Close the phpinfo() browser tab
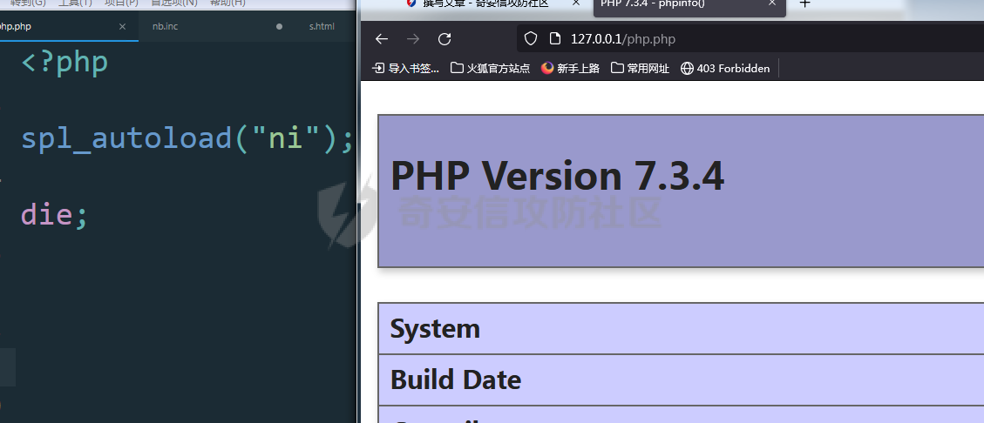This screenshot has height=423, width=984. click(772, 3)
